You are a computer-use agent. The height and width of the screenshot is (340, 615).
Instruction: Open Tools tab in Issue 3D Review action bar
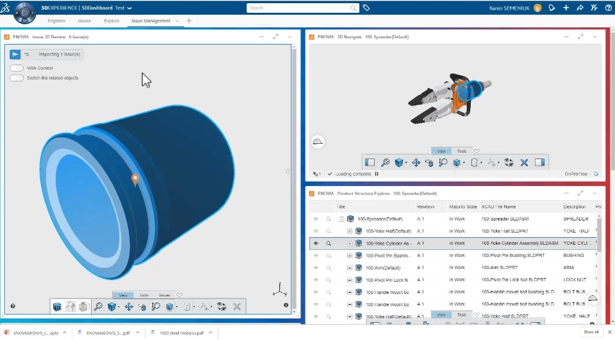point(144,295)
